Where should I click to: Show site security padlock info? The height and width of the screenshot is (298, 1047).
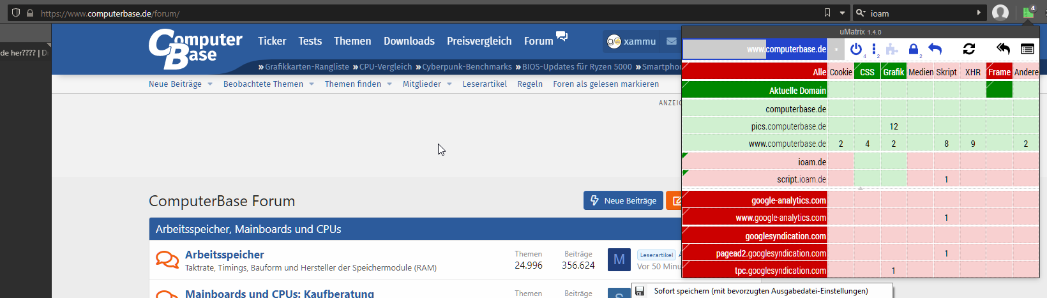tap(30, 13)
